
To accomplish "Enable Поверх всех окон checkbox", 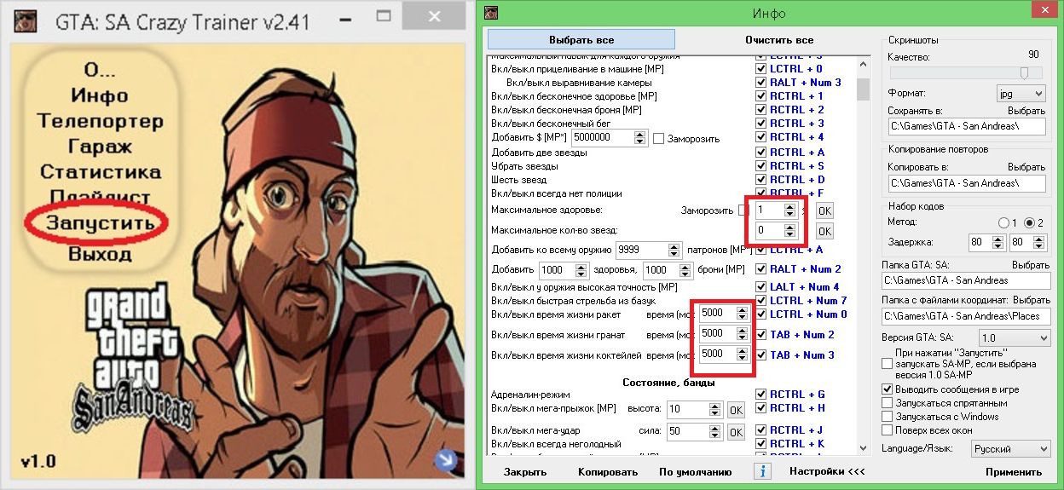I will (888, 430).
